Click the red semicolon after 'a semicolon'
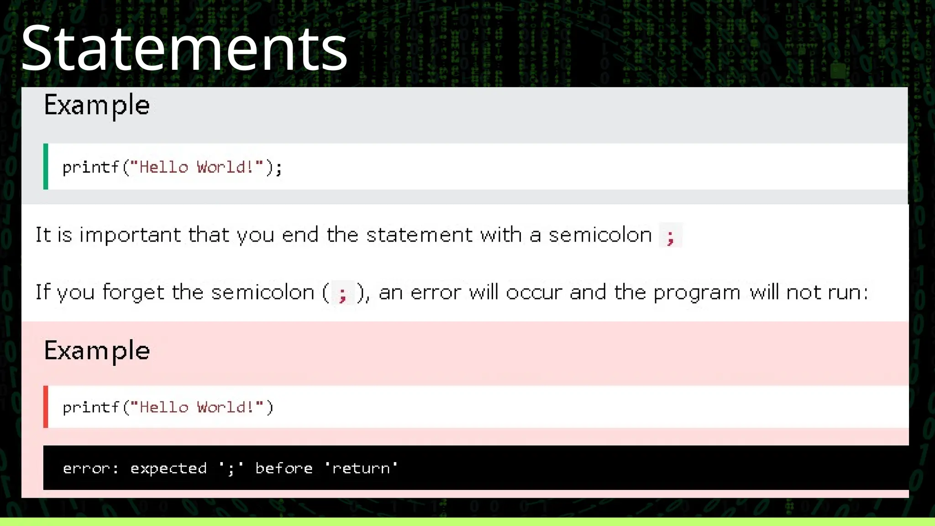The width and height of the screenshot is (935, 526). (670, 236)
